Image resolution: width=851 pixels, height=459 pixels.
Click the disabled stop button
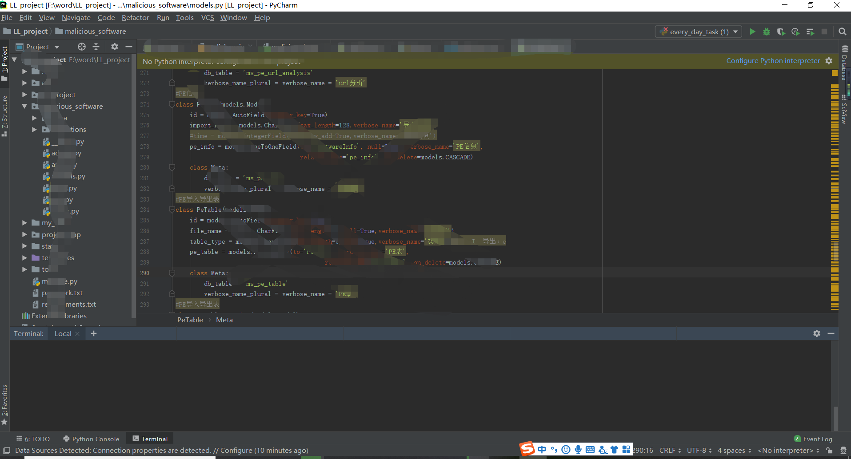824,32
